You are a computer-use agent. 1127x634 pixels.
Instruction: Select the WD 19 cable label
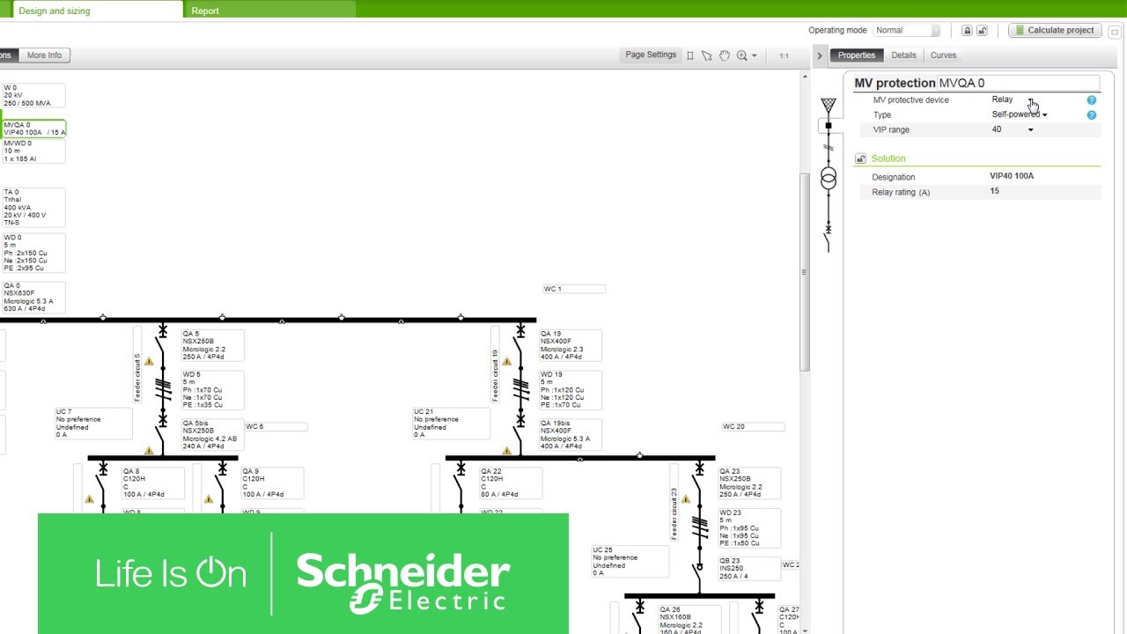pyautogui.click(x=571, y=390)
